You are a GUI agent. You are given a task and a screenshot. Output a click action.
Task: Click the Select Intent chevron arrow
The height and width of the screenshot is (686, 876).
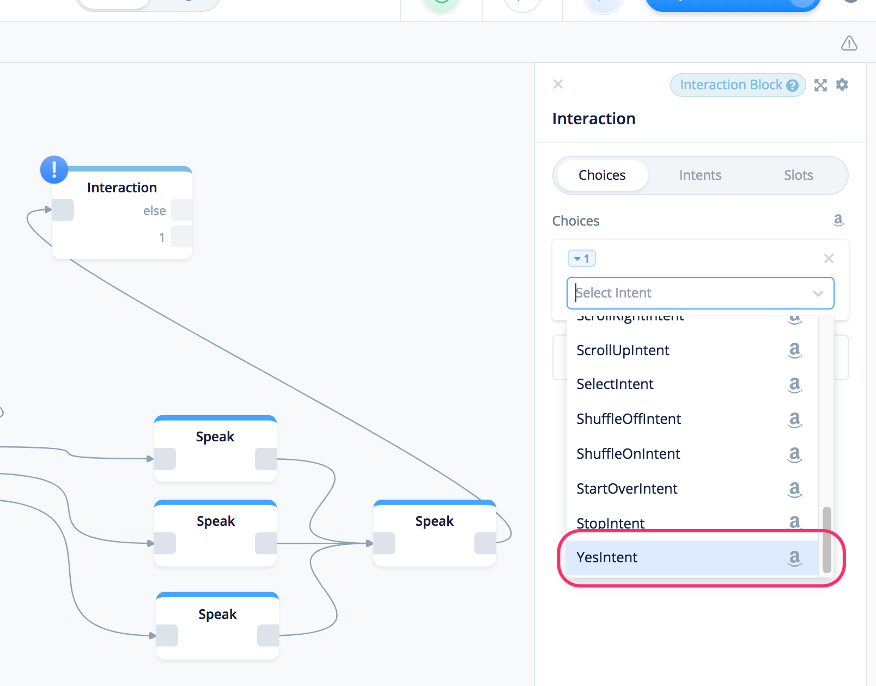point(818,293)
